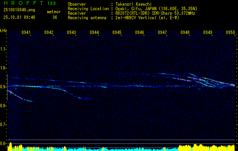Click Ogaki, Gifu, JAPAN coordinates text

pyautogui.click(x=156, y=9)
